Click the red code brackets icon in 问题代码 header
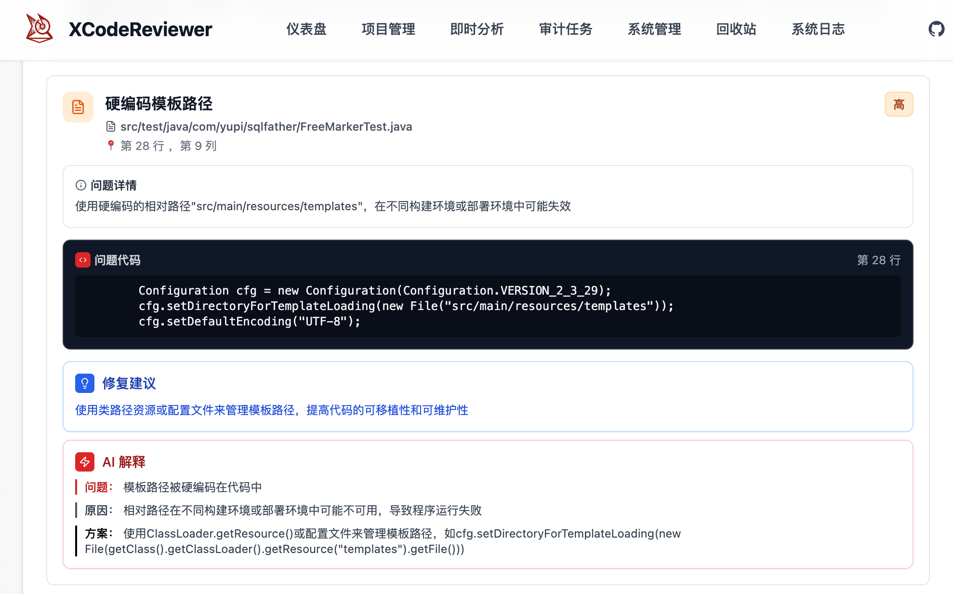The height and width of the screenshot is (594, 953). [83, 259]
